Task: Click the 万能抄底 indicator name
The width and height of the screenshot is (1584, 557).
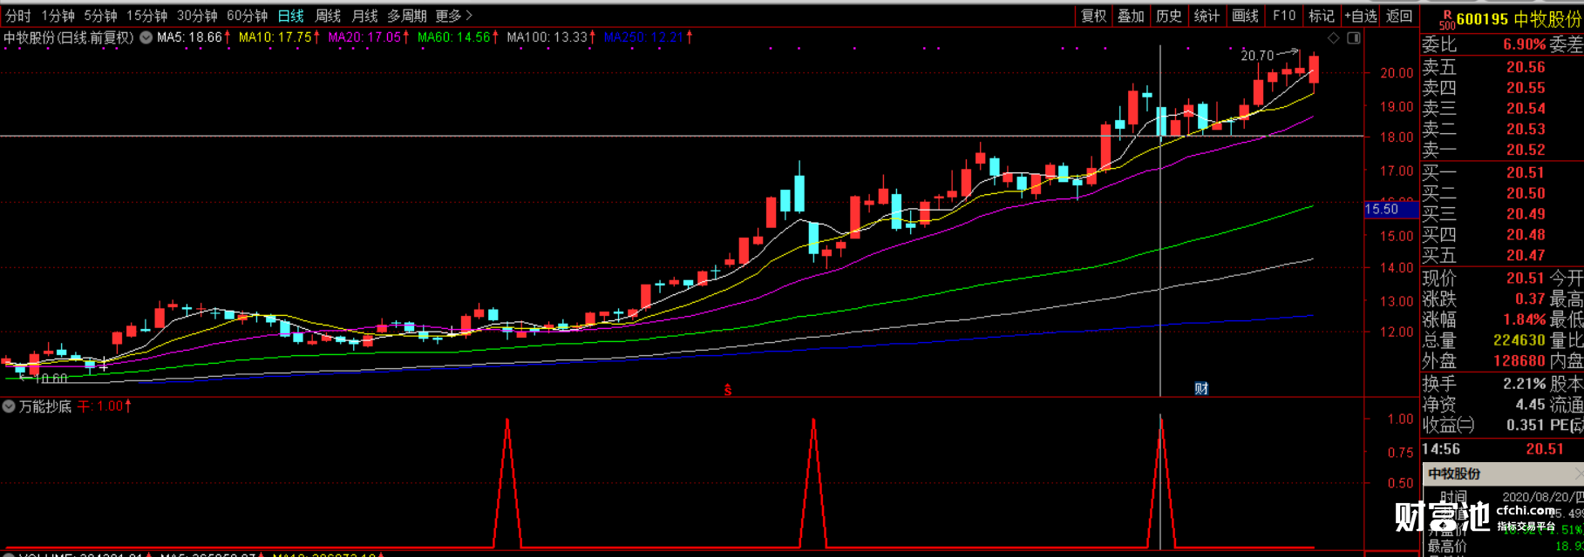Action: click(44, 406)
